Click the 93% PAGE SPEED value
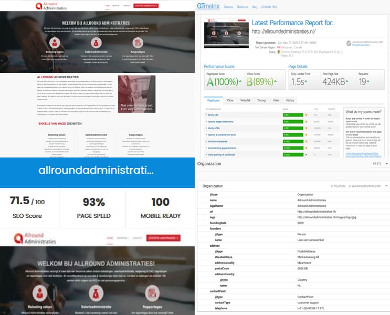Screen dimensions: 390x315 tap(94, 202)
